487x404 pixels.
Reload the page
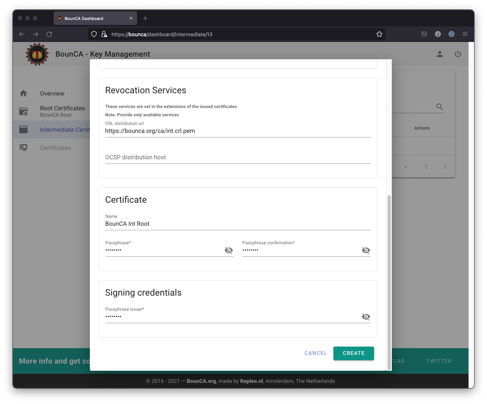click(x=49, y=34)
